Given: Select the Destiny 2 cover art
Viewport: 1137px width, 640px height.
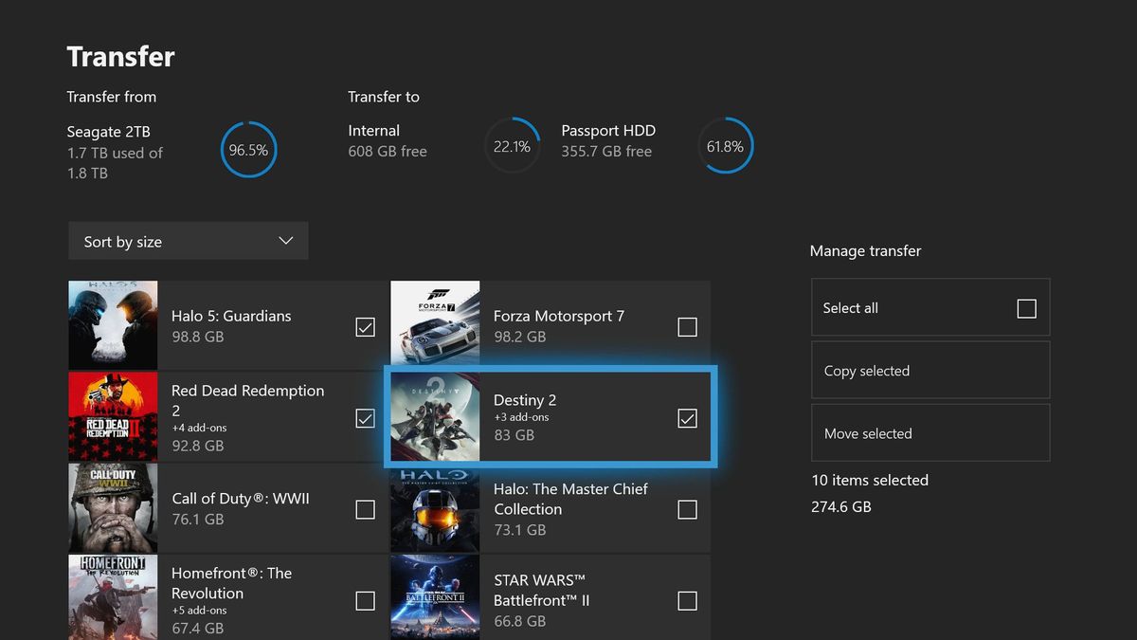Looking at the screenshot, I should pos(435,417).
